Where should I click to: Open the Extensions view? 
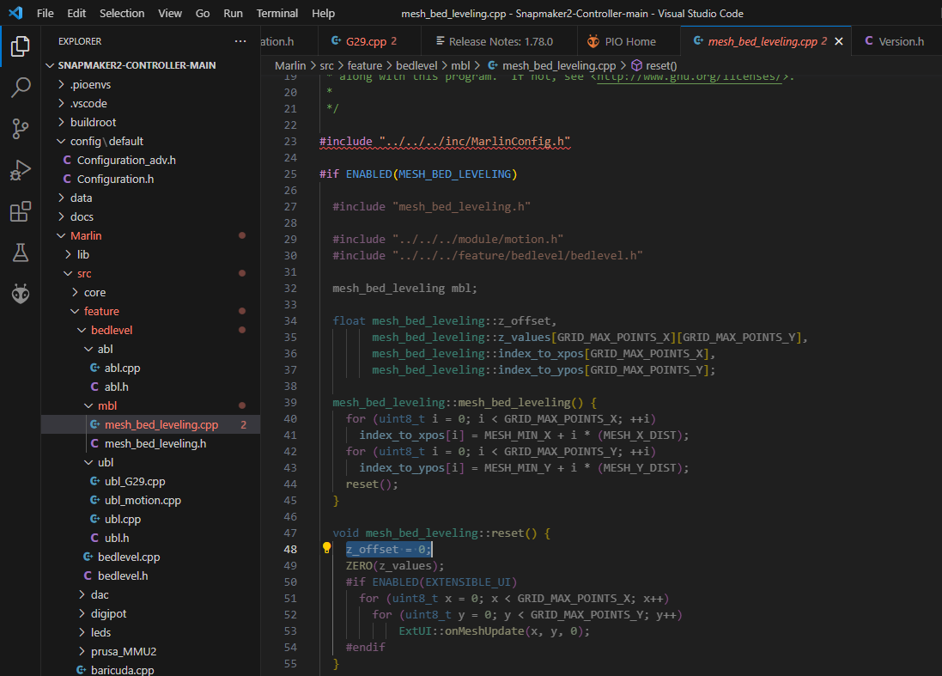click(x=21, y=211)
